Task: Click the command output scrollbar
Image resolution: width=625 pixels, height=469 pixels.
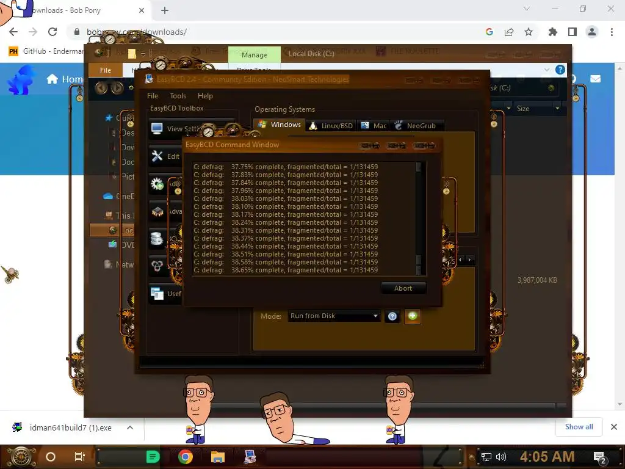Action: (x=419, y=218)
